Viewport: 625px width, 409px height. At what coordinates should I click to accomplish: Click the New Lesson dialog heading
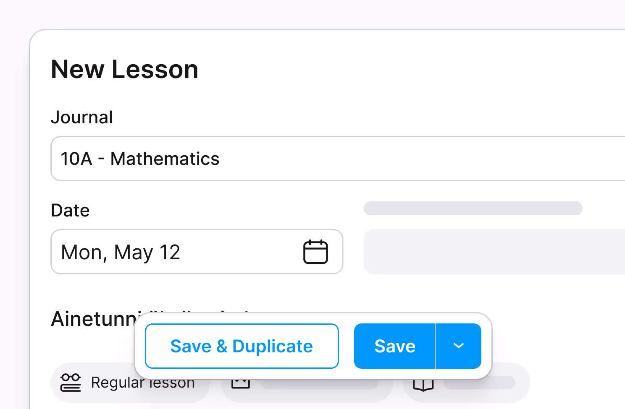(x=124, y=69)
